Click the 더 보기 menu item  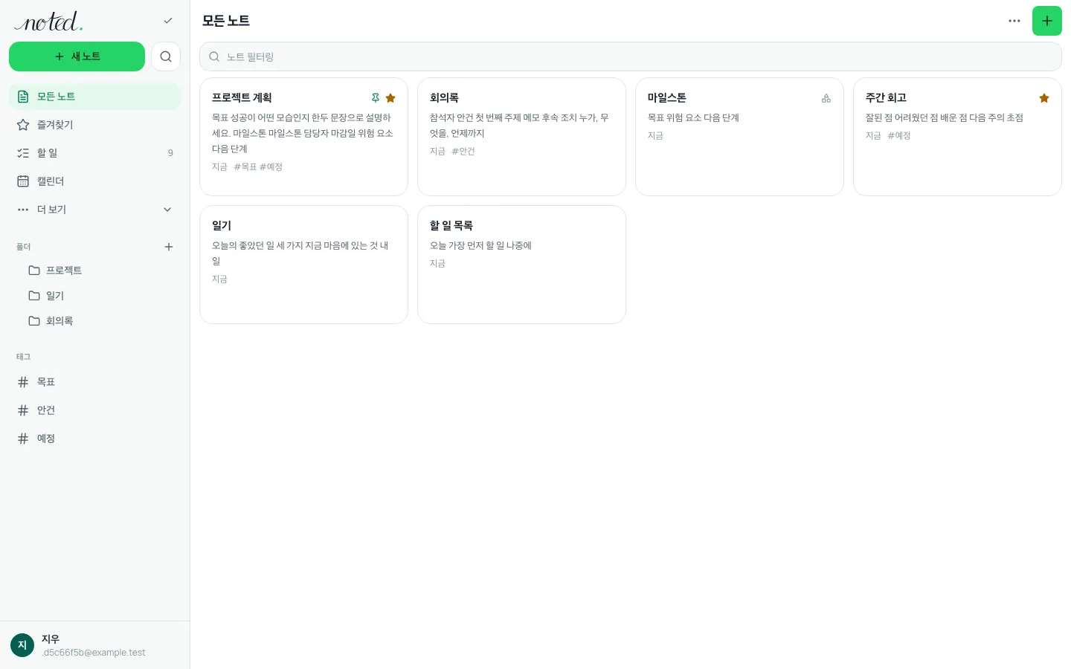coord(94,210)
